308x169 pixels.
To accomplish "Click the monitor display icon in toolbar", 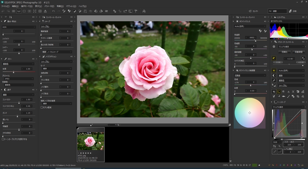I will pyautogui.click(x=130, y=11).
